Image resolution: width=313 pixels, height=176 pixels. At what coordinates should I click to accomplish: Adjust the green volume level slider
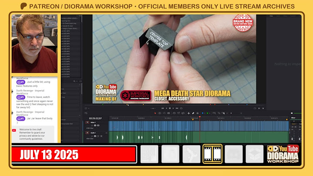tap(298, 113)
